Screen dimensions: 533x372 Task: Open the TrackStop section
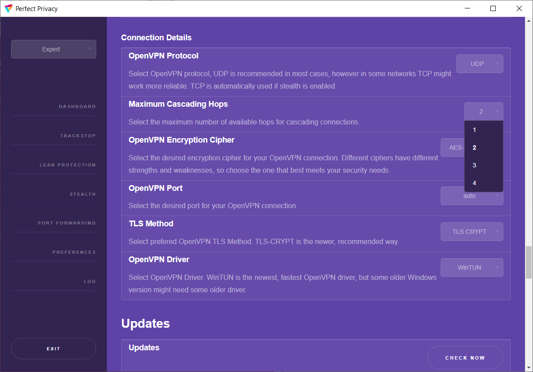[78, 136]
